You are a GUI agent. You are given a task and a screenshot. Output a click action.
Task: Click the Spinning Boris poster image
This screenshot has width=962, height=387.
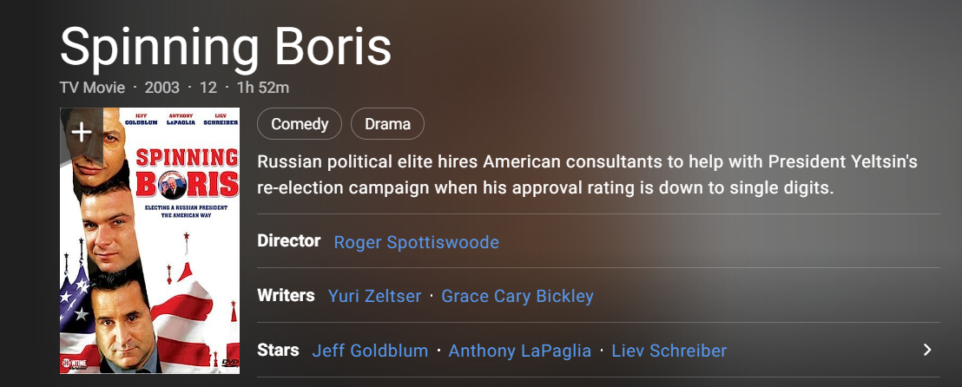point(149,260)
